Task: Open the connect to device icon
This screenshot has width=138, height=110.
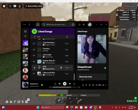Action: pos(93,85)
